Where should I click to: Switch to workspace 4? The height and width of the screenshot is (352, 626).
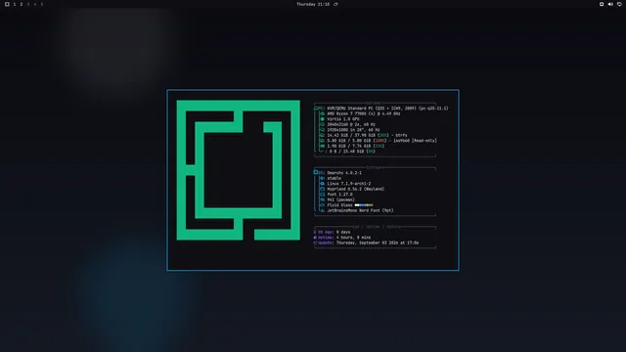35,4
